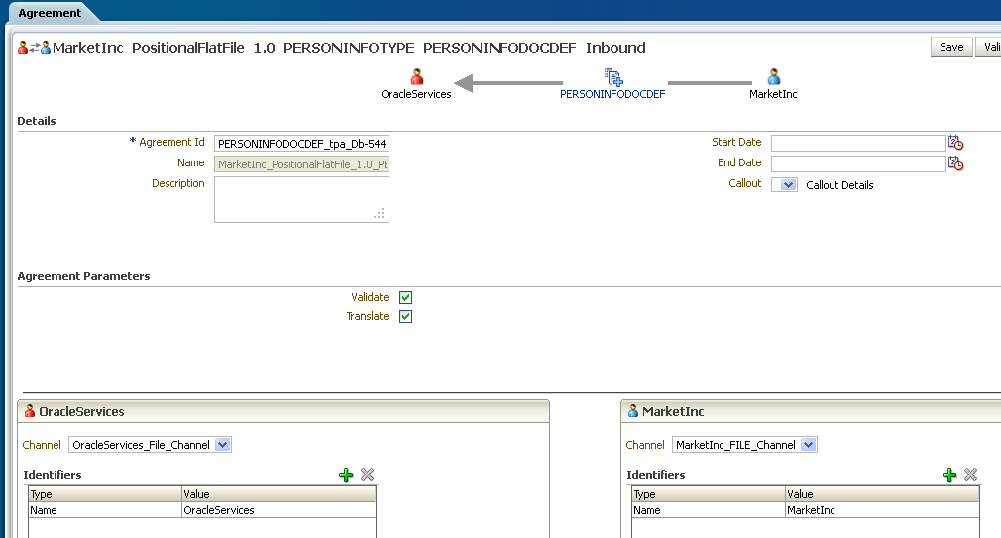Delete MarketInc identifier with gray X

(x=970, y=475)
